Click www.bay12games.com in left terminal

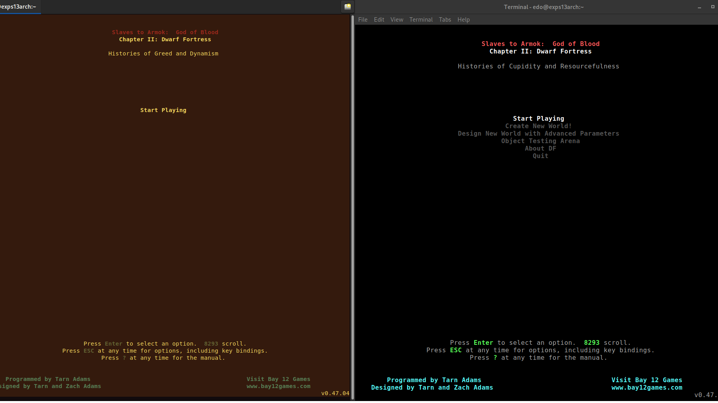[x=278, y=386]
